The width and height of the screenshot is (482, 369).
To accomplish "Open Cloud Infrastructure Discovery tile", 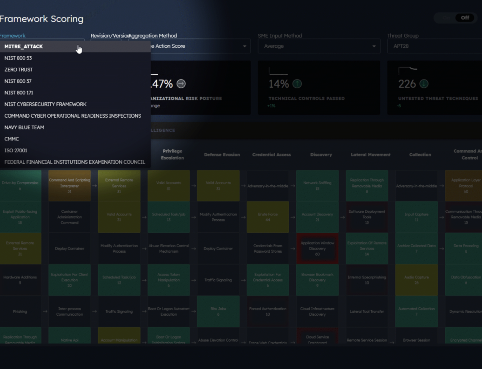I will tap(317, 311).
